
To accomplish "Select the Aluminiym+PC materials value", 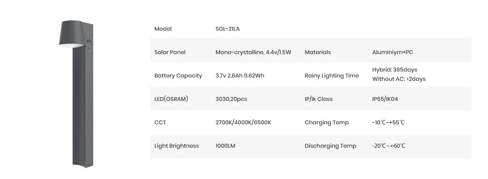I will [392, 52].
